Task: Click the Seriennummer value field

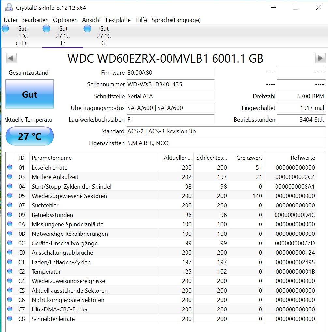Action: (x=170, y=84)
